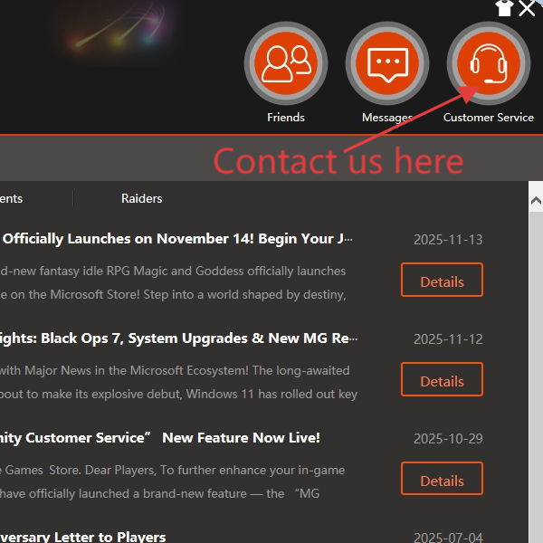View Details of the 2025-10-29 announcement
This screenshot has height=543, width=543.
pyautogui.click(x=442, y=480)
